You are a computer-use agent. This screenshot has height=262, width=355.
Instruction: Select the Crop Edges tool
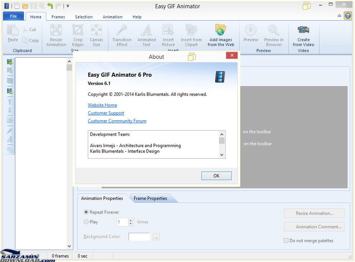pyautogui.click(x=78, y=35)
